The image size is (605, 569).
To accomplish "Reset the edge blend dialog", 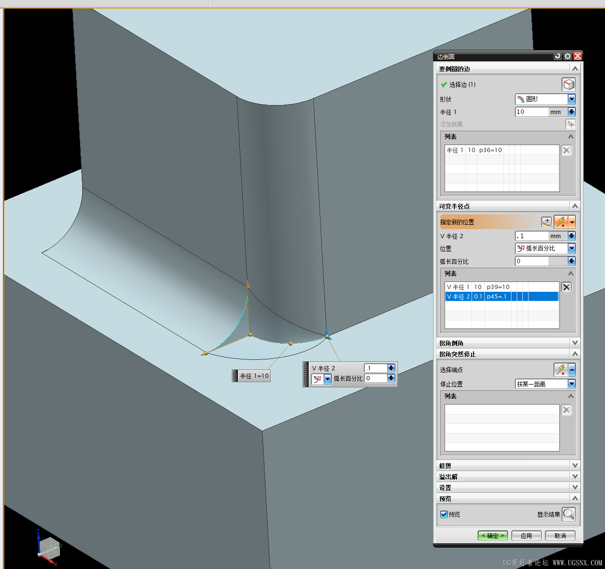I will [x=558, y=56].
